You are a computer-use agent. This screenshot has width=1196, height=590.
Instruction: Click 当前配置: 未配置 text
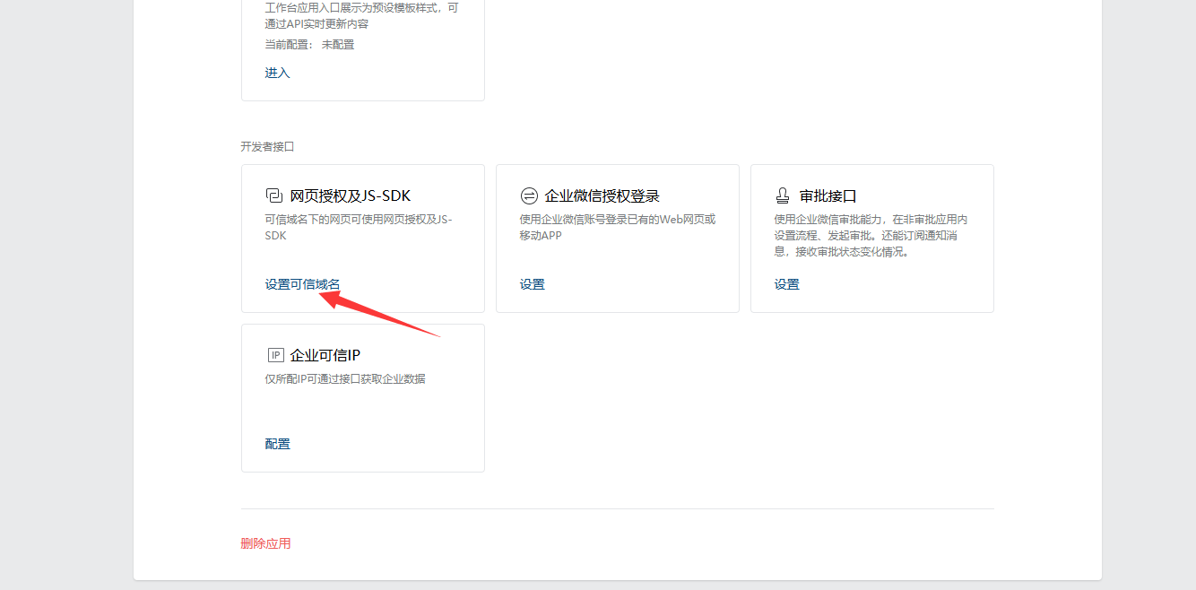(x=310, y=44)
